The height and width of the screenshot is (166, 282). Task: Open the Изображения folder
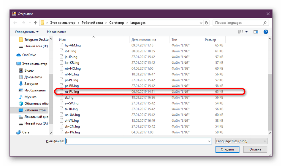(x=32, y=90)
